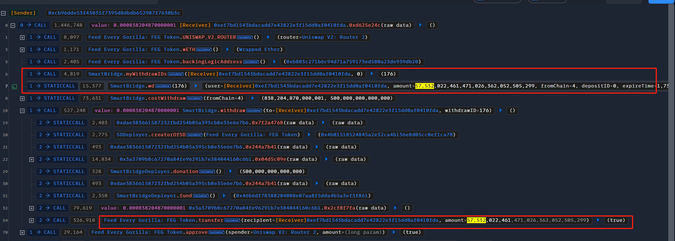Open SmartBridgeDeployer link in donation row
This screenshot has height=241, width=675.
[x=140, y=172]
